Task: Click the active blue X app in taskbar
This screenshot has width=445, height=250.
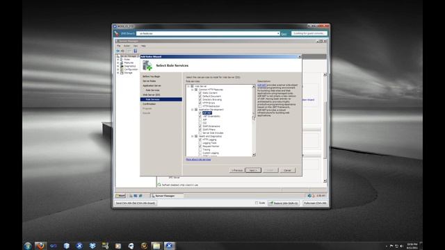Action: tap(169, 246)
